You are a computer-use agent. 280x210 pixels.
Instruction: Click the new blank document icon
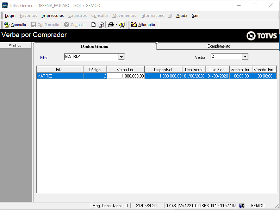[x=93, y=25]
